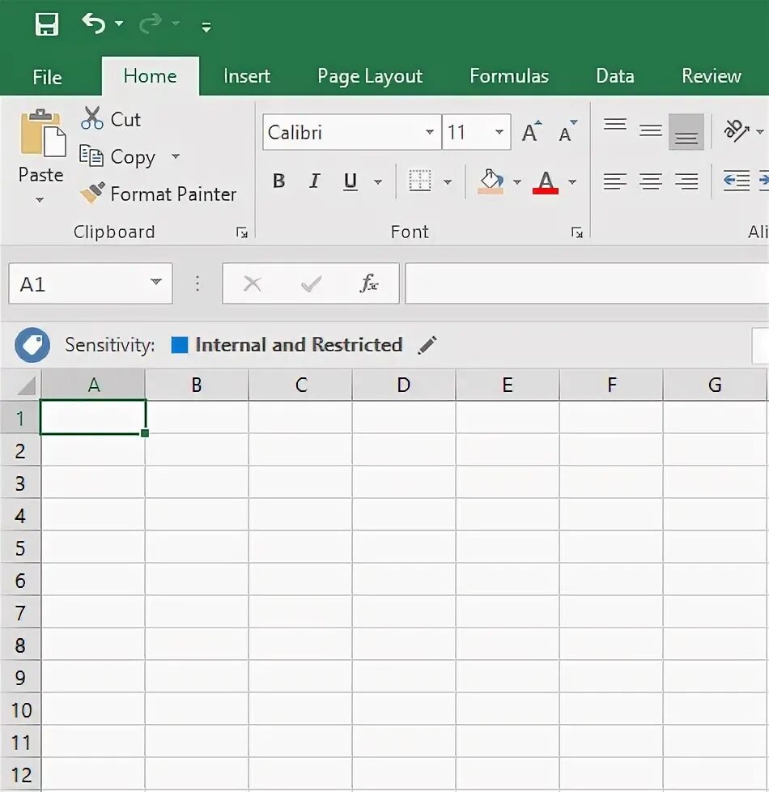This screenshot has height=792, width=769.
Task: Click the Redo arrow icon
Action: click(151, 23)
